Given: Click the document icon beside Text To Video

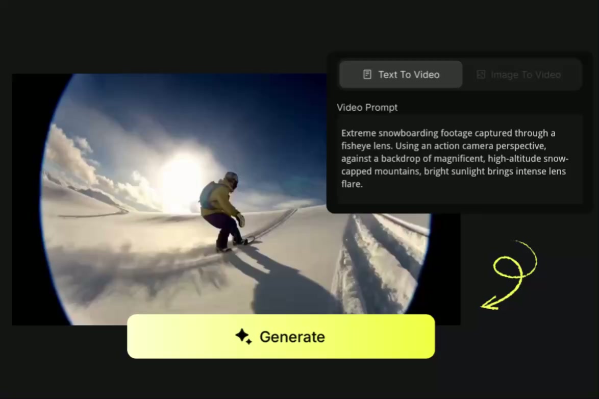Looking at the screenshot, I should [367, 74].
